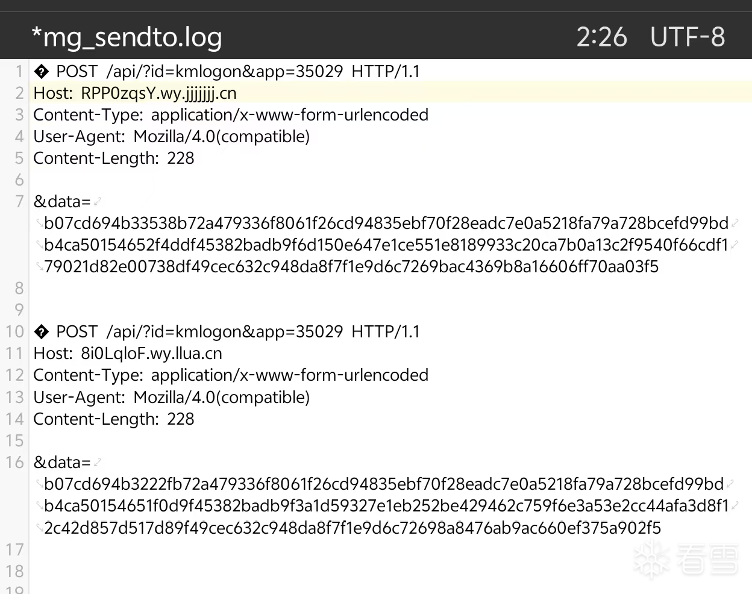Click line number 2 in the gutter
Screen dimensions: 752x594
[x=19, y=93]
